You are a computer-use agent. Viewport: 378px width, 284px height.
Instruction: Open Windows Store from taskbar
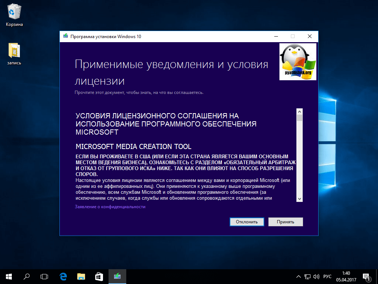pos(99,277)
